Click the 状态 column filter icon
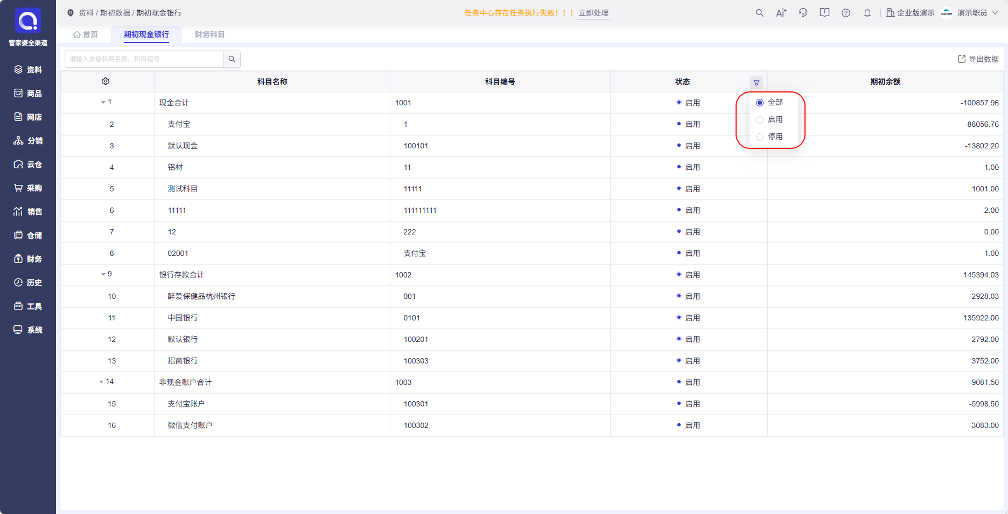This screenshot has height=514, width=1008. pos(757,83)
